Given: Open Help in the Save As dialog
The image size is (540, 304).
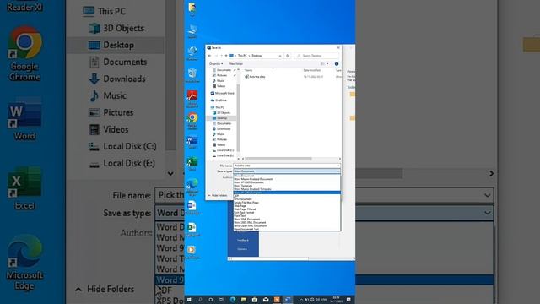Looking at the screenshot, I should (337, 64).
